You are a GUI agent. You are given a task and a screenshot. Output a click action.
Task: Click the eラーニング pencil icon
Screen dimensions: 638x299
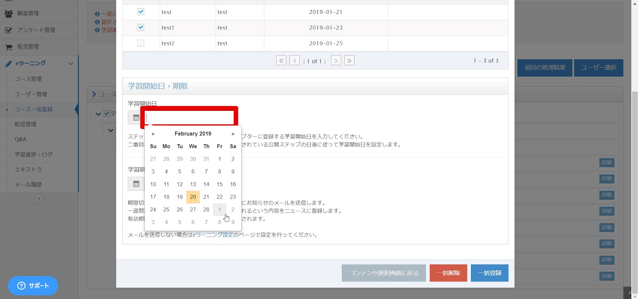[x=8, y=63]
